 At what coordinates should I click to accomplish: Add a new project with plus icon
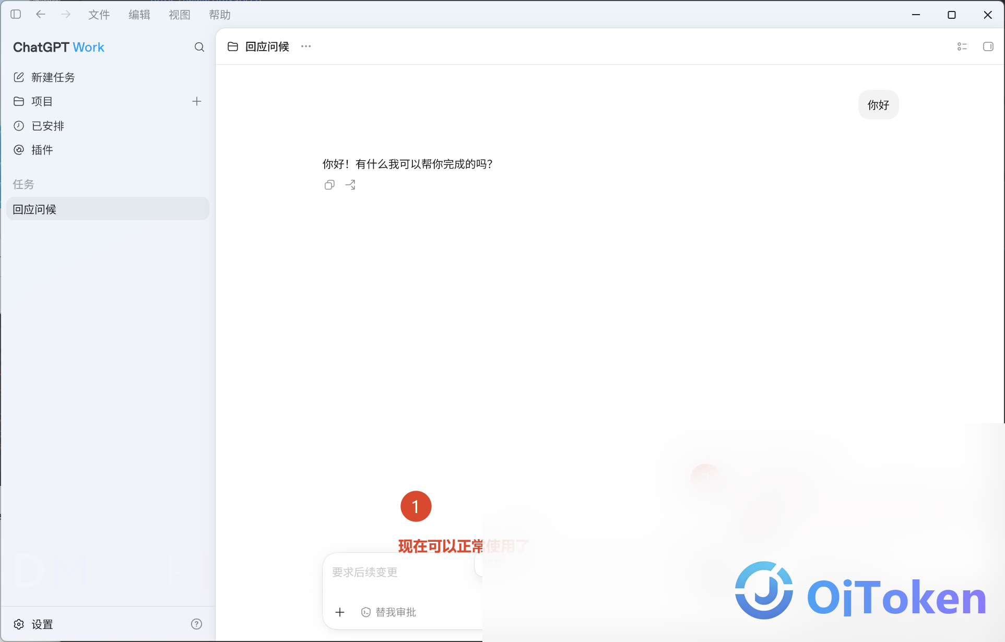(197, 101)
